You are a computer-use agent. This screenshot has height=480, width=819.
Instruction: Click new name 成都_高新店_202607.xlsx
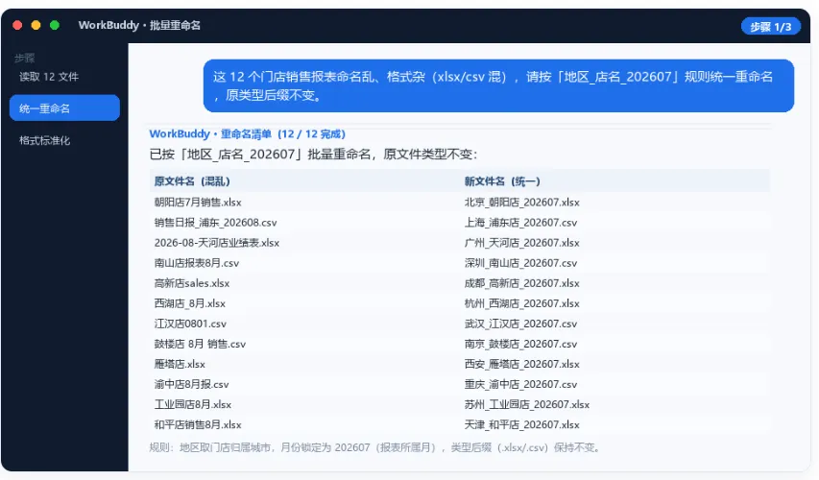[x=521, y=283]
